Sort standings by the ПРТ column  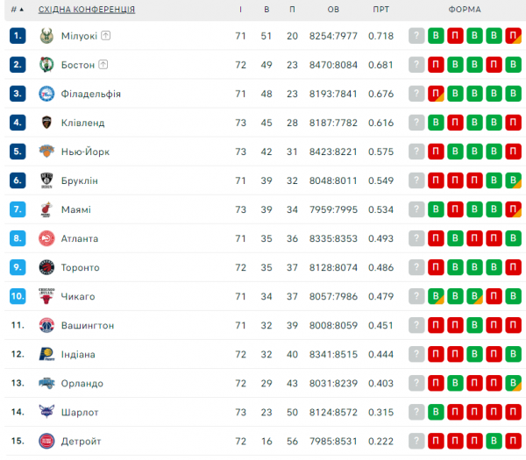[x=380, y=9]
